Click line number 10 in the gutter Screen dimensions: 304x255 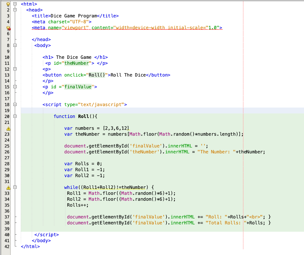tap(7, 57)
